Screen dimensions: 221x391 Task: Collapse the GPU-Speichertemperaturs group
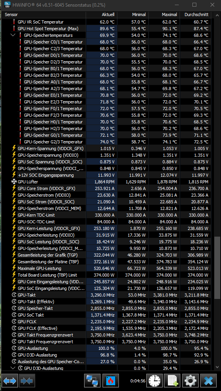click(x=13, y=35)
